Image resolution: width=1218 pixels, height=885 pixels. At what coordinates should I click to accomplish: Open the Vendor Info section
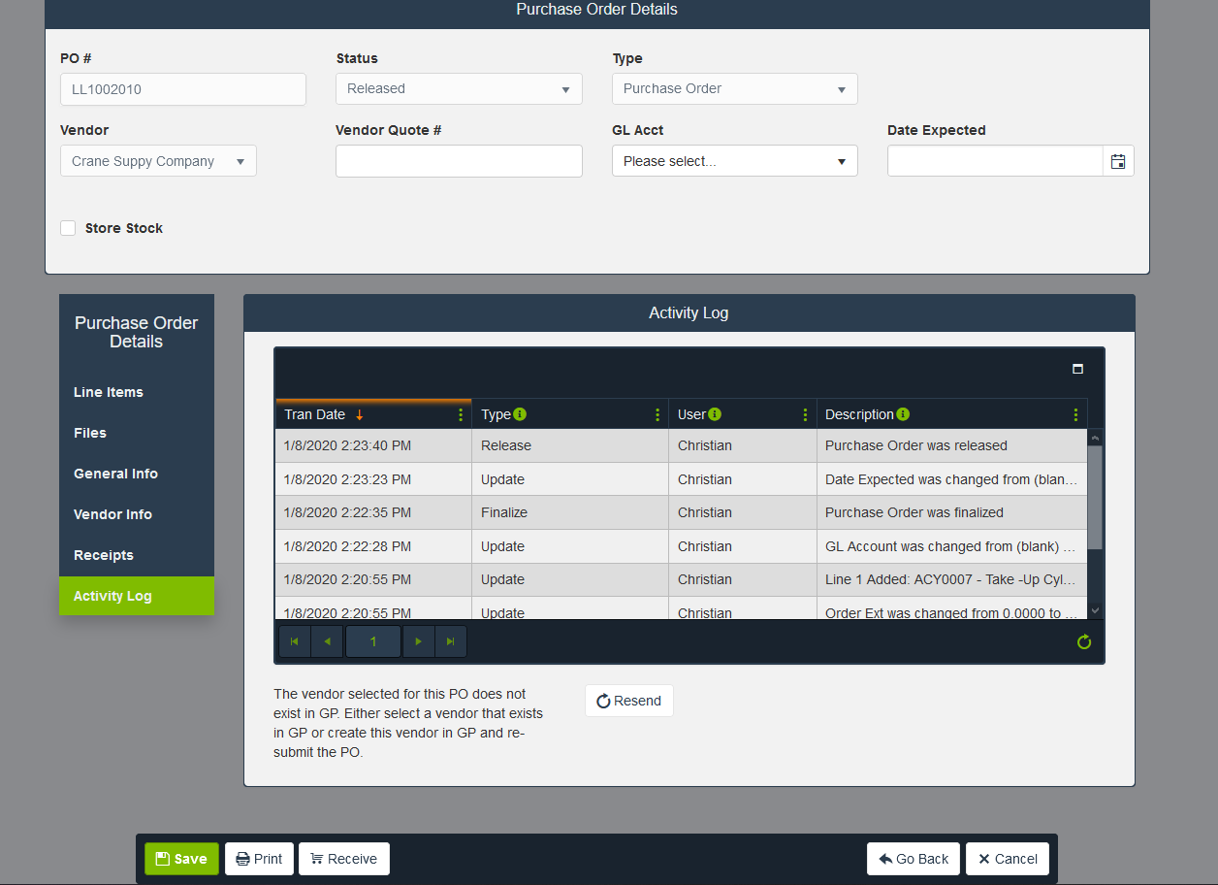tap(112, 514)
